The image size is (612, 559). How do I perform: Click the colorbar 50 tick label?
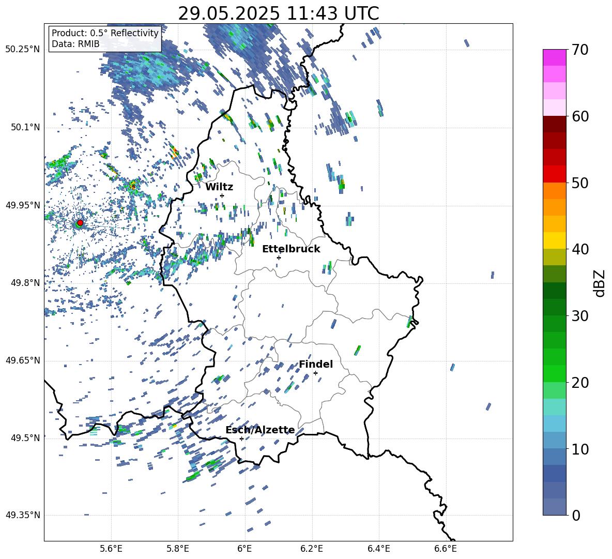tap(580, 183)
